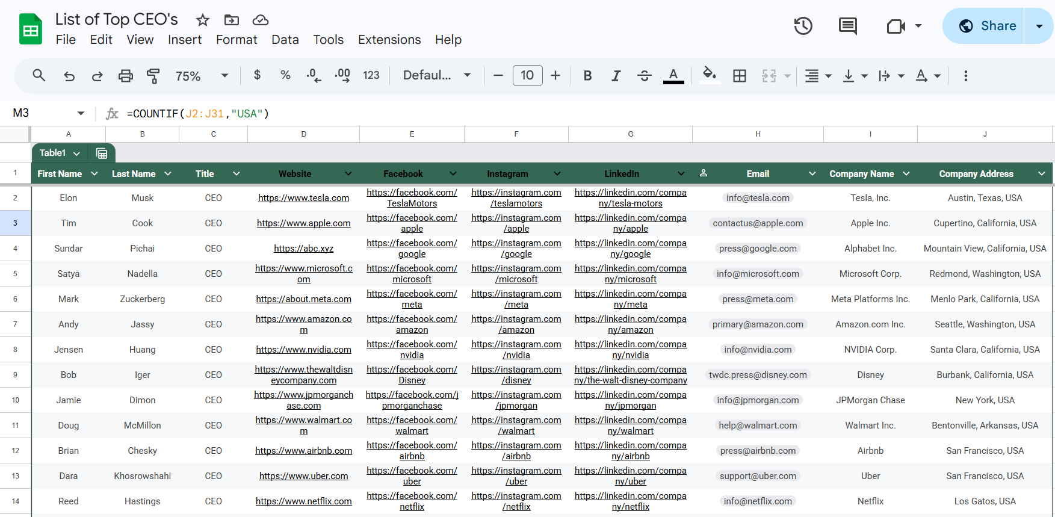Toggle bold formatting
The height and width of the screenshot is (517, 1055).
click(x=588, y=76)
